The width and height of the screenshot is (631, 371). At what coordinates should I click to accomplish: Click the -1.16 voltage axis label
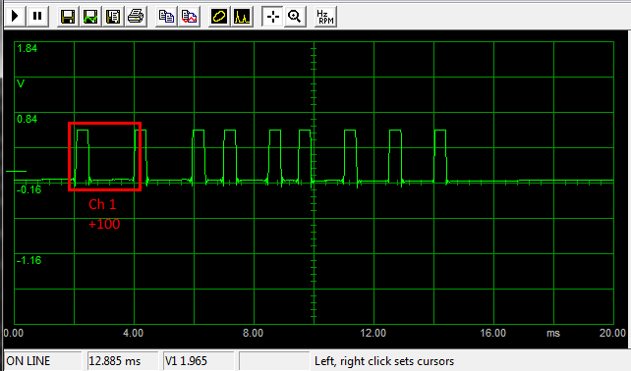(x=29, y=260)
